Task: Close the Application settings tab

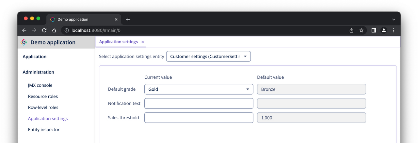Action: point(142,42)
